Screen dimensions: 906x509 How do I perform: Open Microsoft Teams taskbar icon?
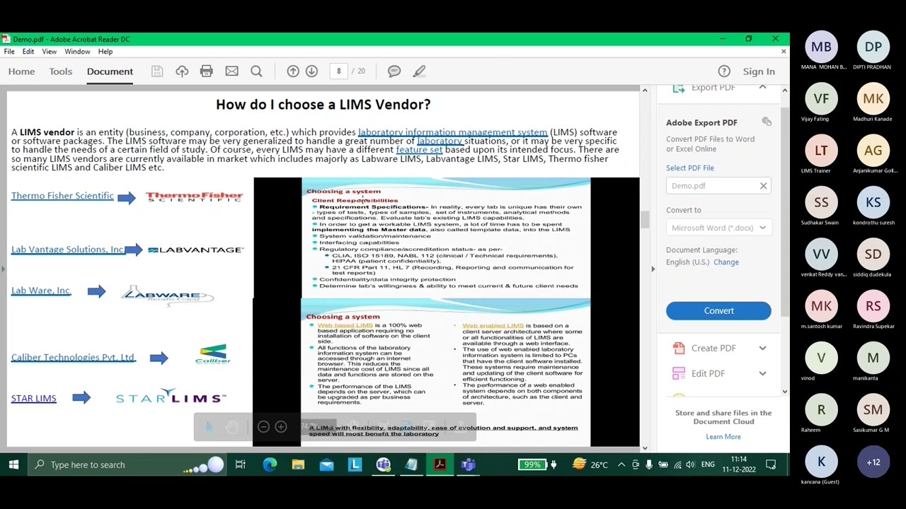468,464
